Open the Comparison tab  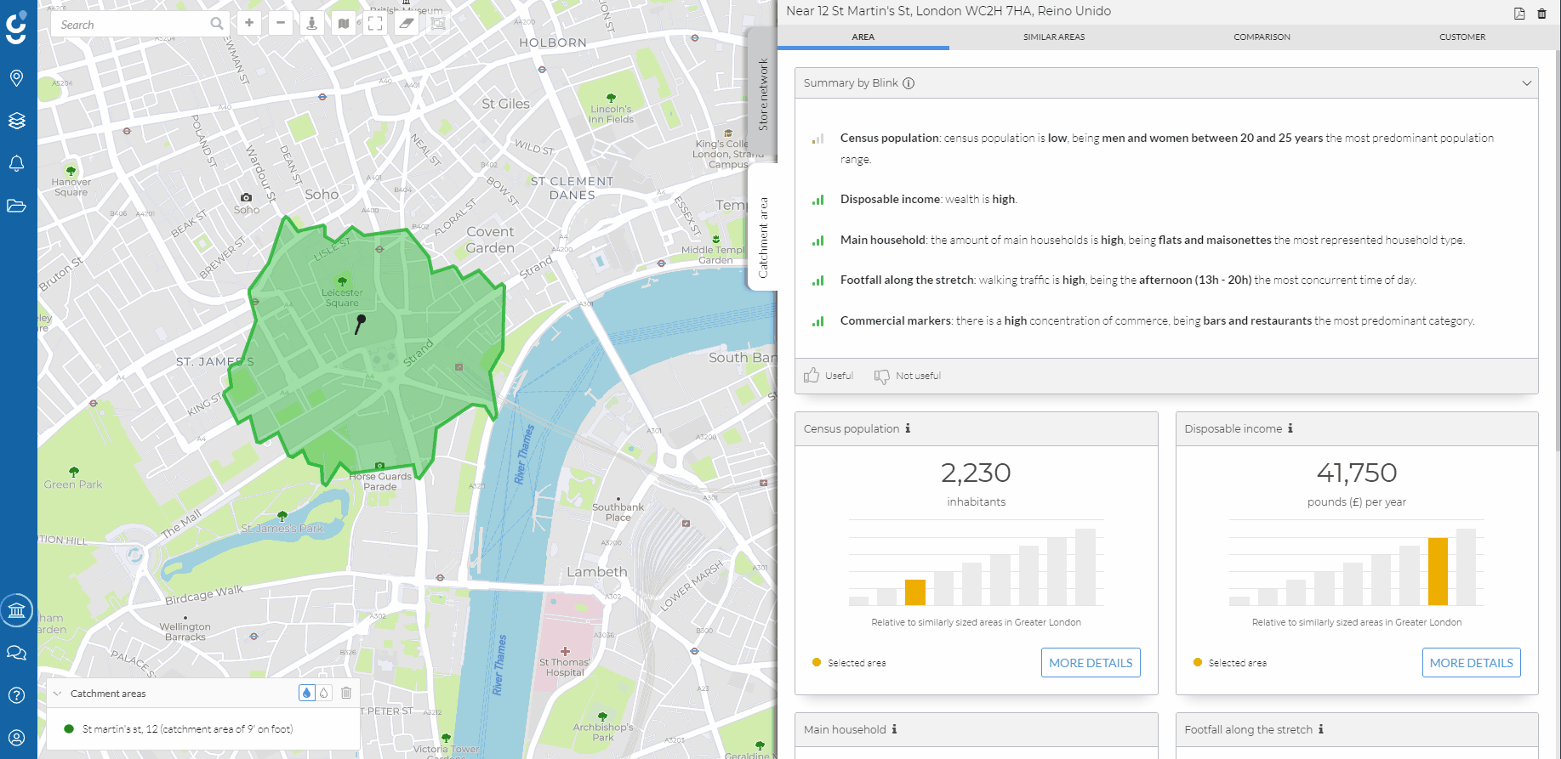[x=1262, y=37]
